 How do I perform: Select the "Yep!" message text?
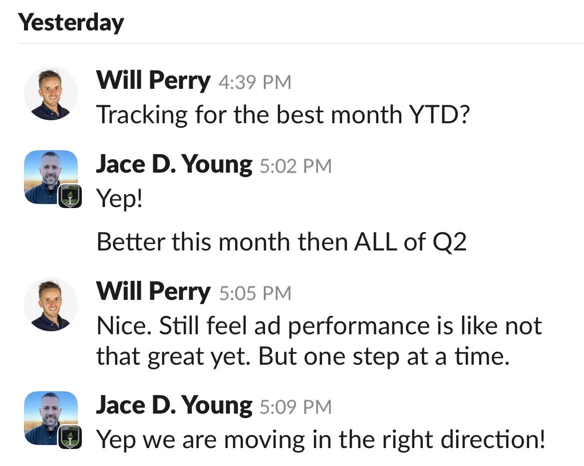[x=120, y=199]
